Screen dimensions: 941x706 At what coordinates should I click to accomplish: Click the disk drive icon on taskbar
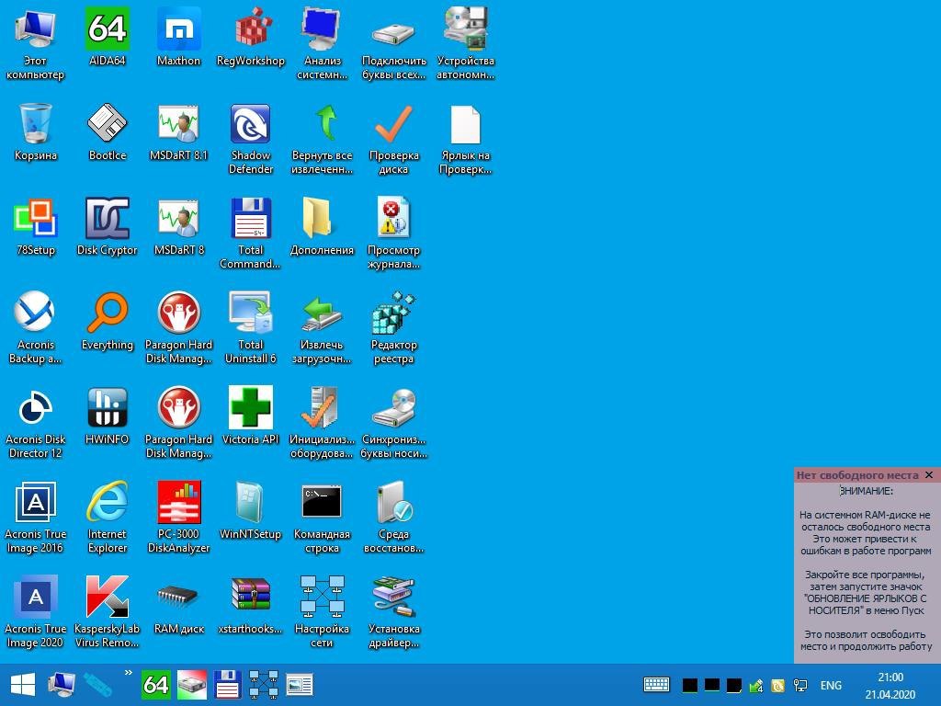191,684
